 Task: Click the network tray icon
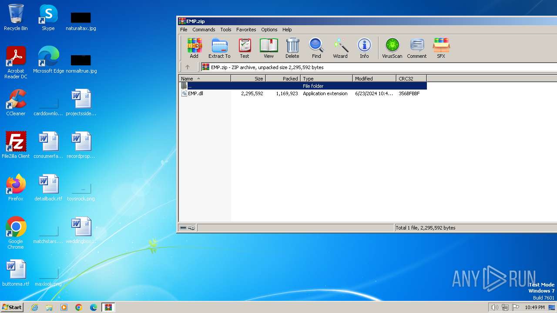point(505,307)
